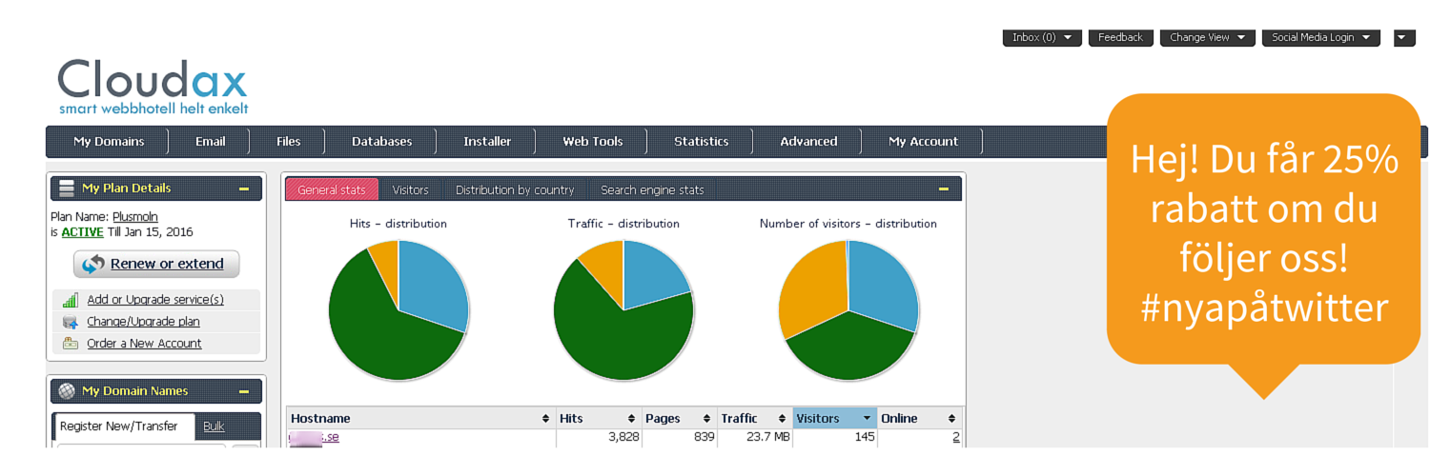Screen dimensions: 1430x476
Task: Click the 145 visitors cell
Action: (x=834, y=438)
